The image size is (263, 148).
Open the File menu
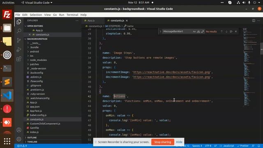(18, 15)
